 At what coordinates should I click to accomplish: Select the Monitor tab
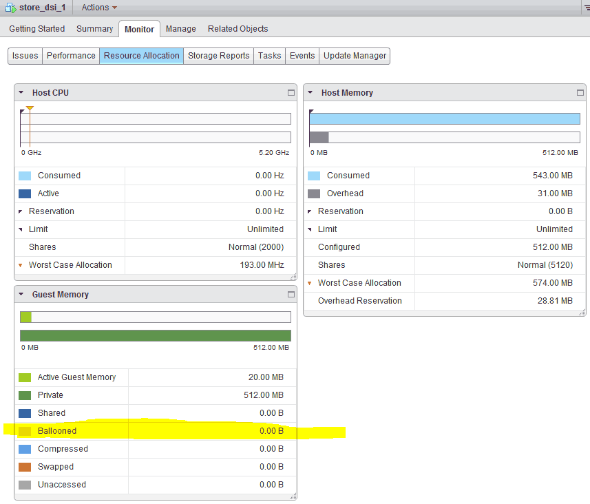click(x=139, y=29)
